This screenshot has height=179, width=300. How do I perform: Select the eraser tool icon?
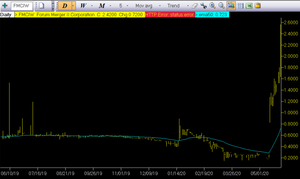[195, 6]
